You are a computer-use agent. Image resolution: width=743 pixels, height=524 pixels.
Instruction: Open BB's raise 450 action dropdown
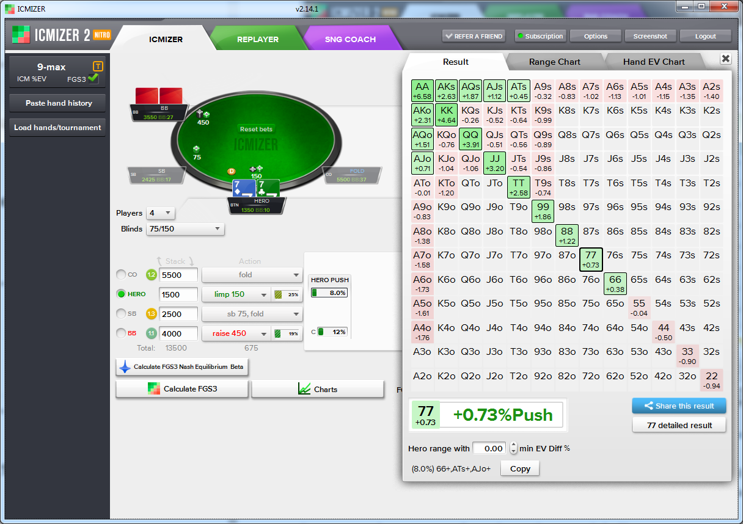(x=236, y=333)
